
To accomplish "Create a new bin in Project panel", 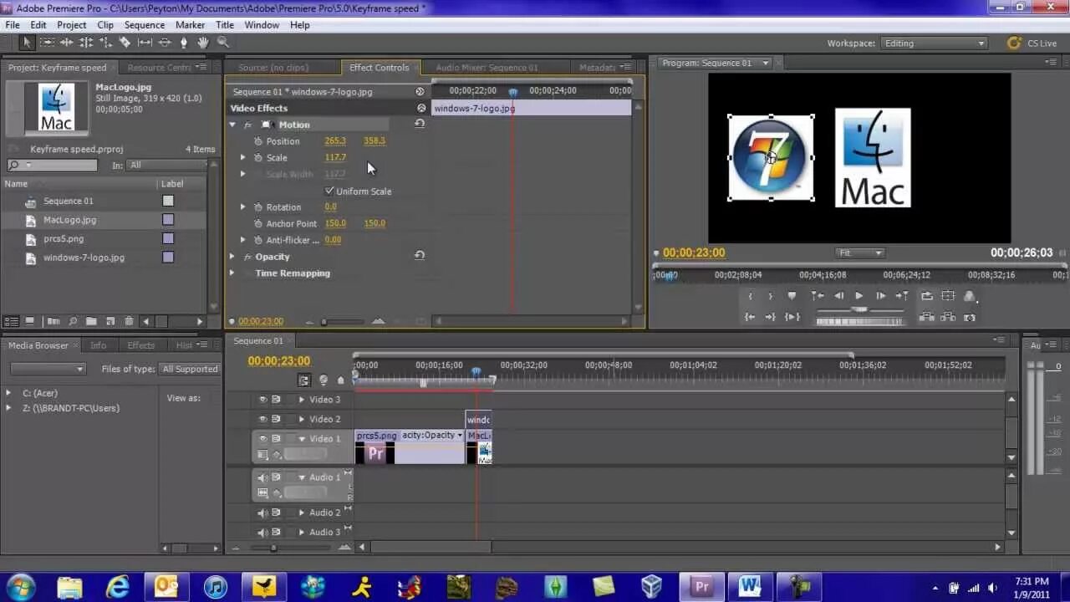I will 91,321.
